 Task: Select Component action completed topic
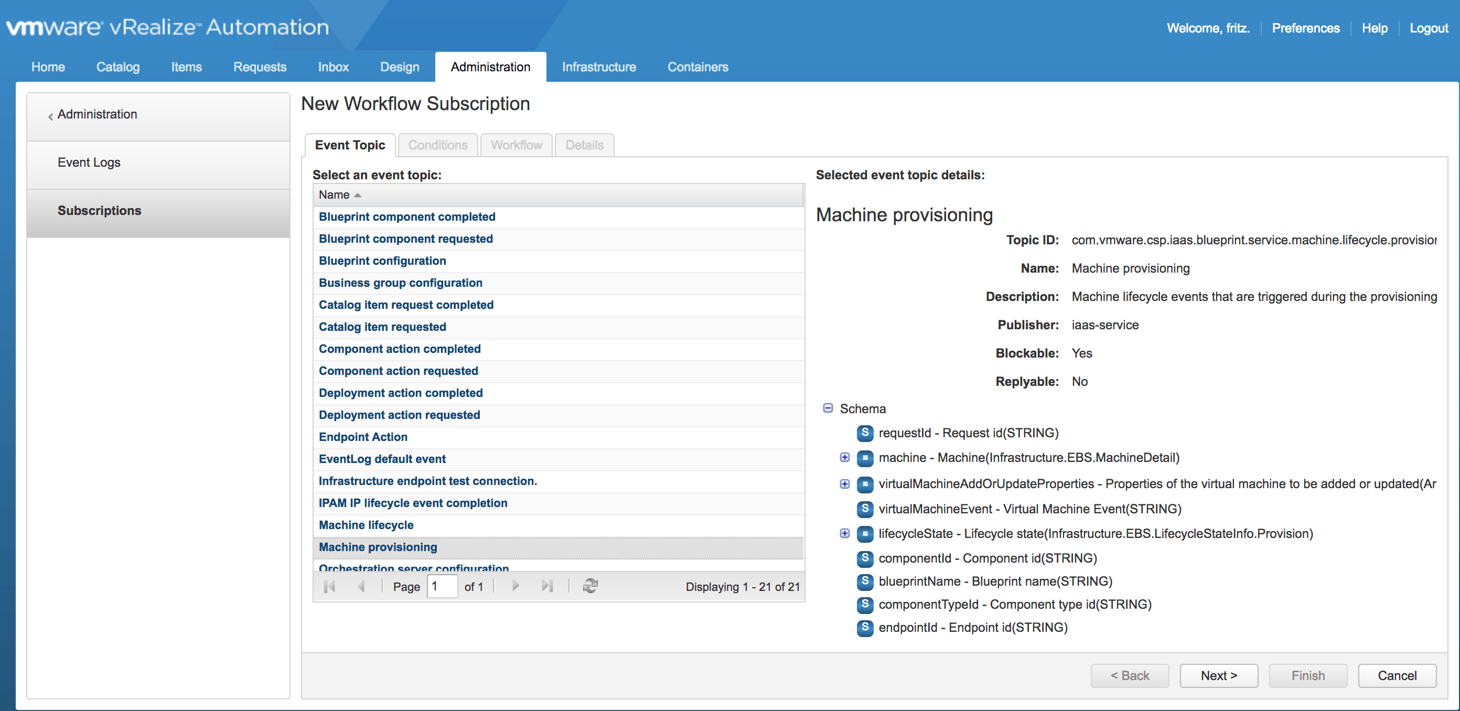(x=559, y=350)
